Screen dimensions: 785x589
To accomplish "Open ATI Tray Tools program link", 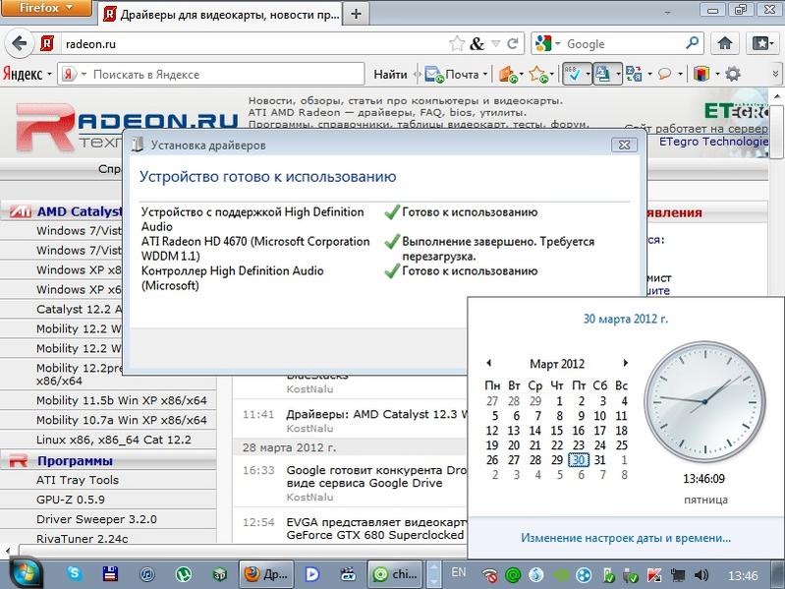I will coord(78,480).
